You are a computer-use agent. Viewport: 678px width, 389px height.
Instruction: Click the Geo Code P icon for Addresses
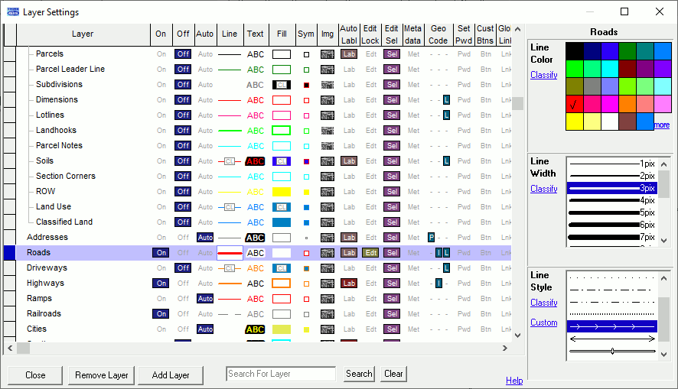[x=432, y=238]
